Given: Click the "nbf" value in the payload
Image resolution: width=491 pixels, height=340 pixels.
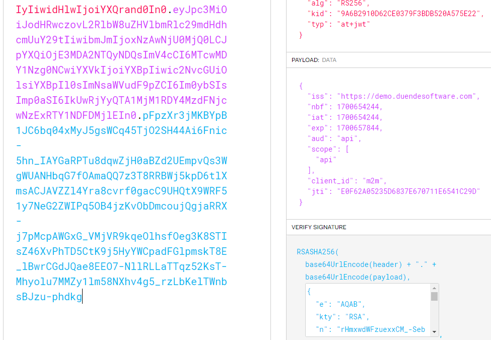Looking at the screenshot, I should [x=360, y=107].
